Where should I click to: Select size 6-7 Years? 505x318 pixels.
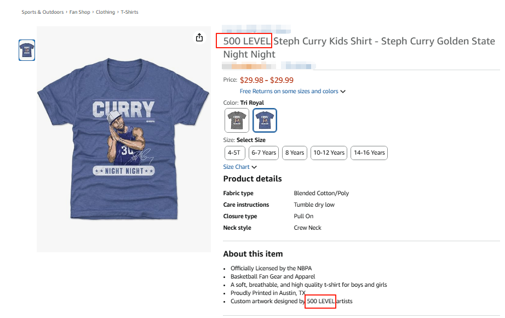[x=264, y=153]
